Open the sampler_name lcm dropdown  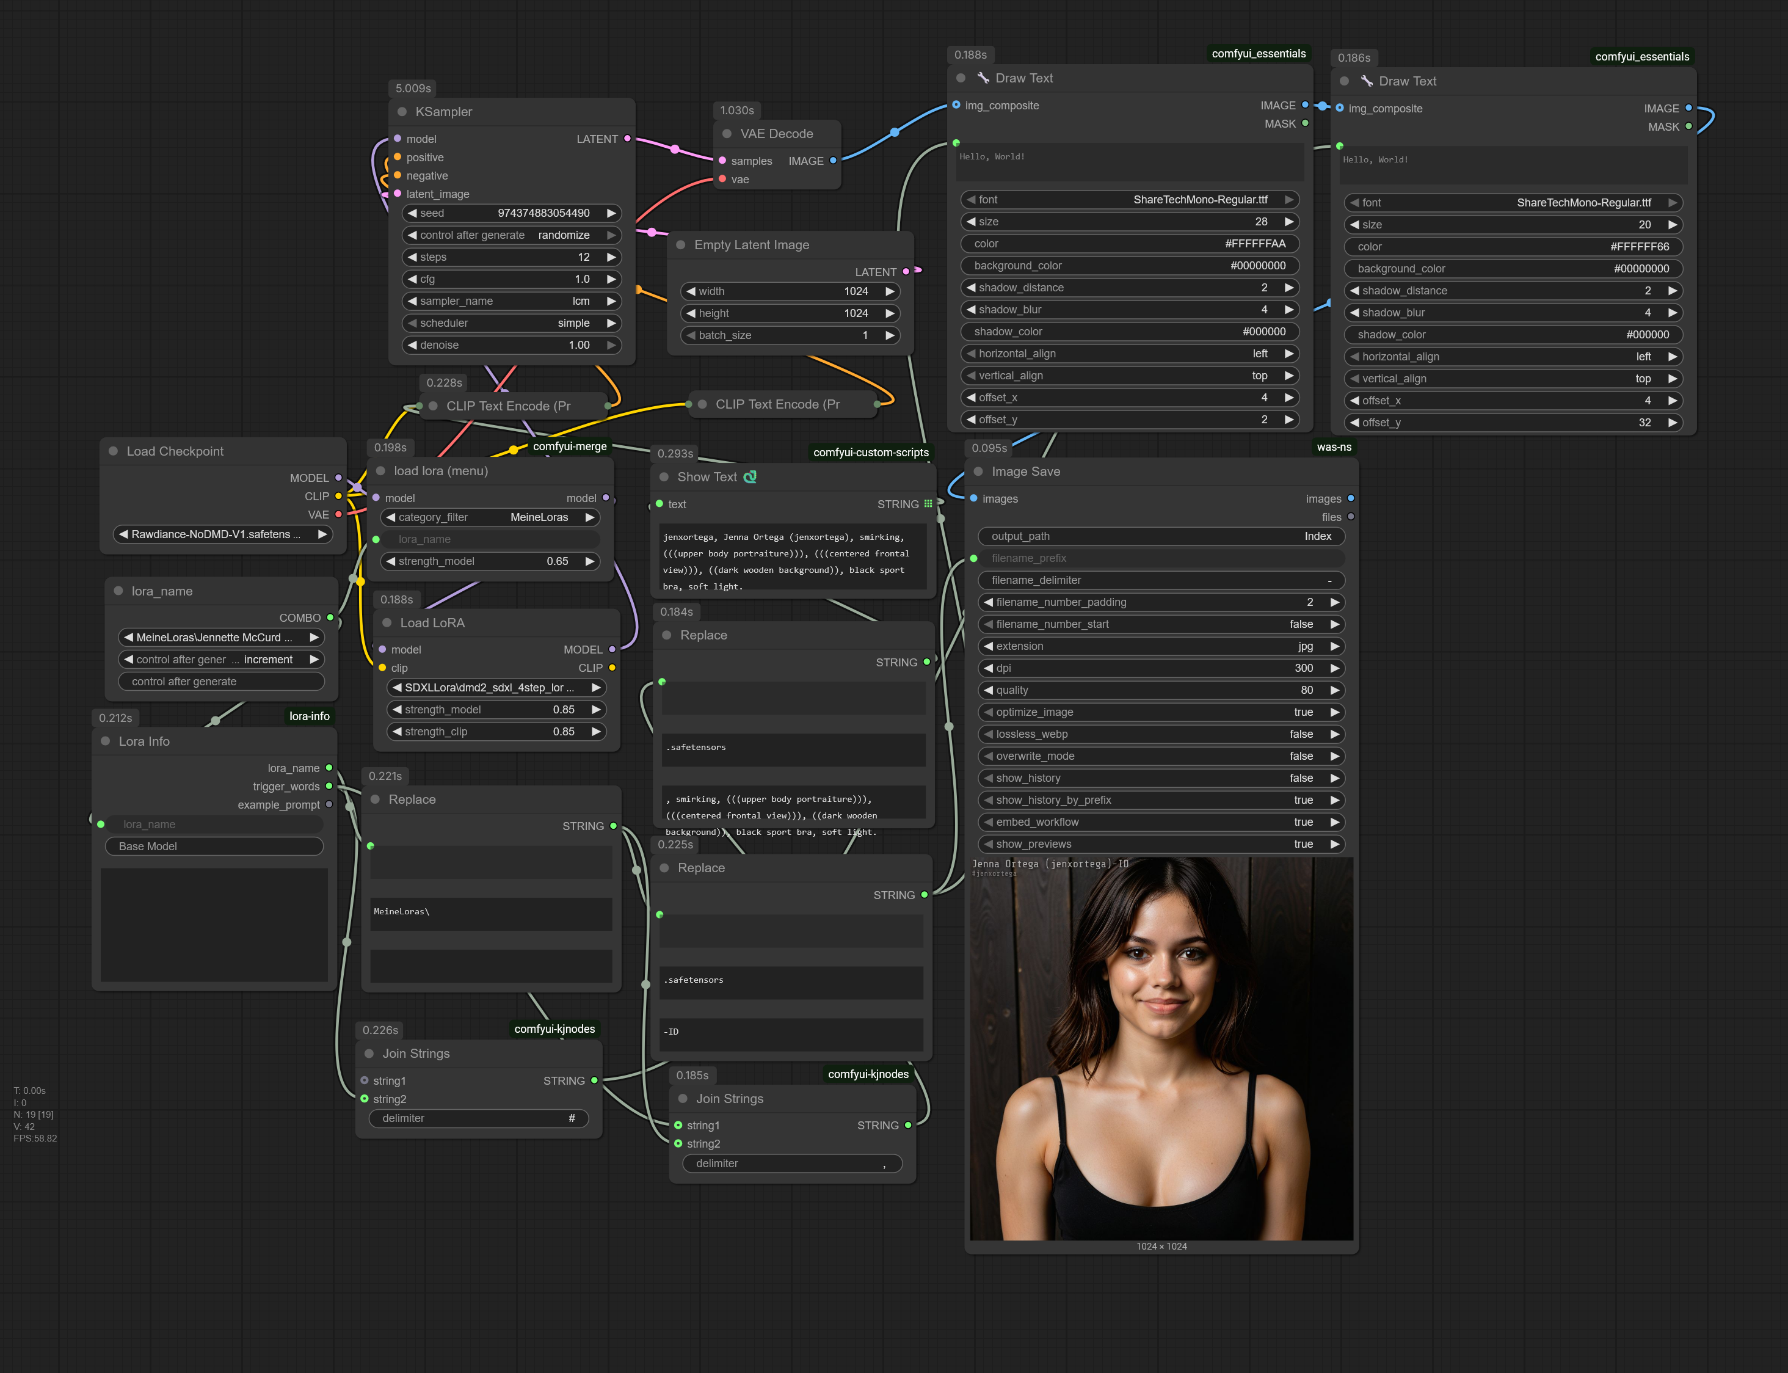(512, 300)
